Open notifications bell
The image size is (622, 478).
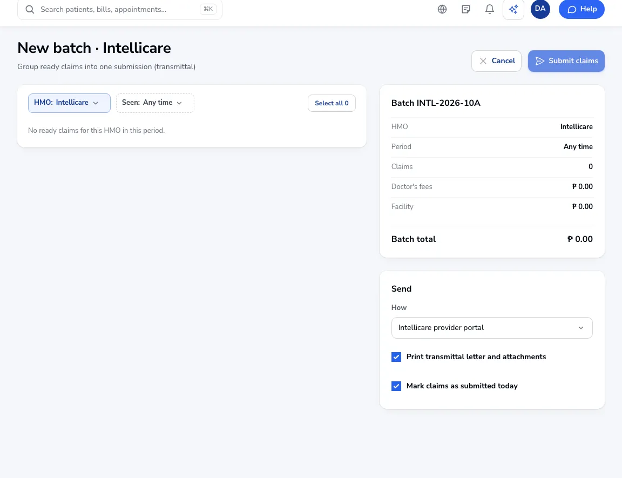click(x=490, y=9)
